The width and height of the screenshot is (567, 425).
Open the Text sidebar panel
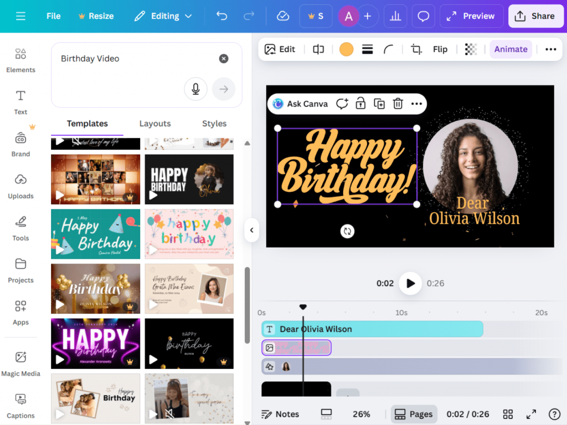(20, 103)
